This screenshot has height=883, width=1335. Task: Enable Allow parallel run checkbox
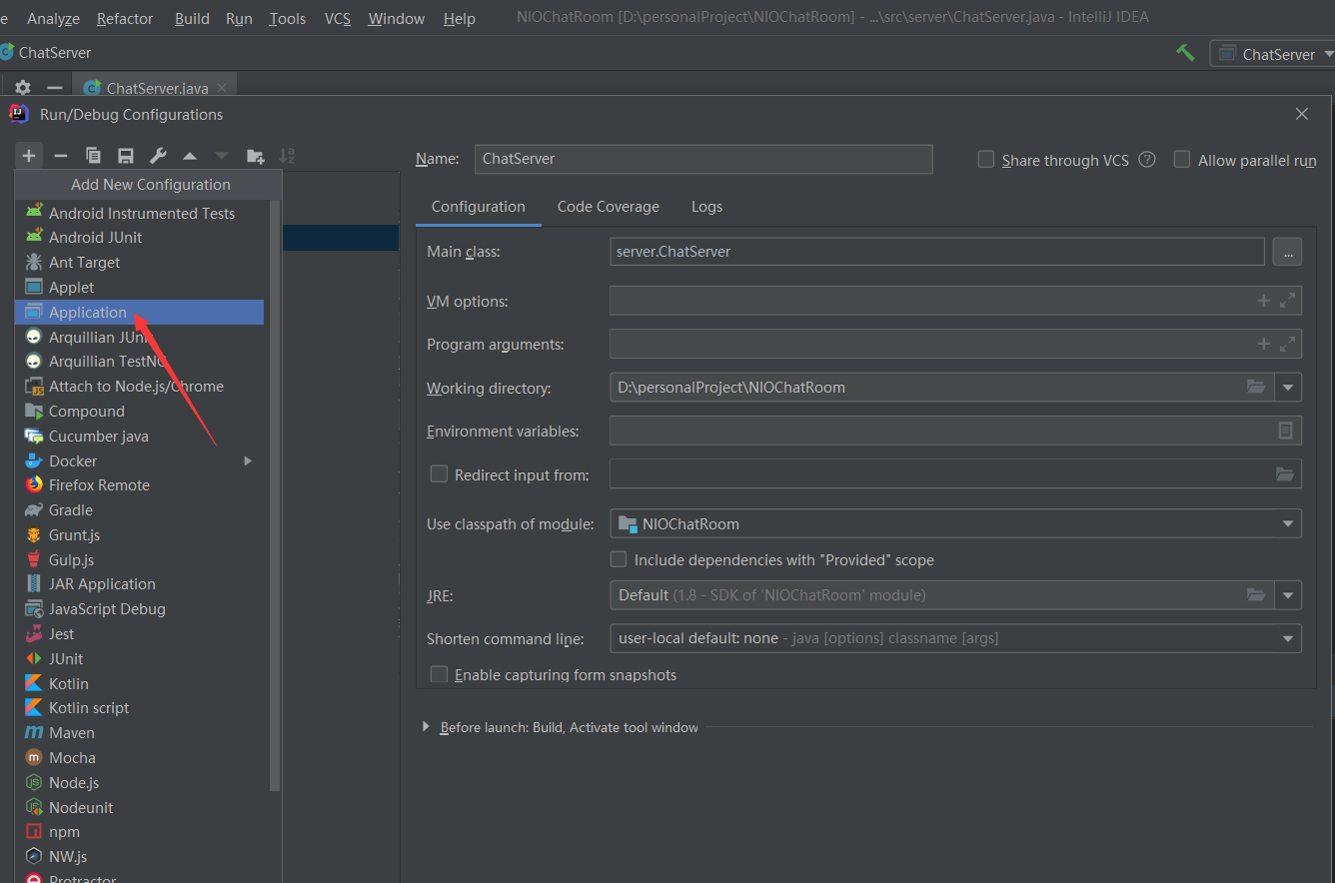1182,159
